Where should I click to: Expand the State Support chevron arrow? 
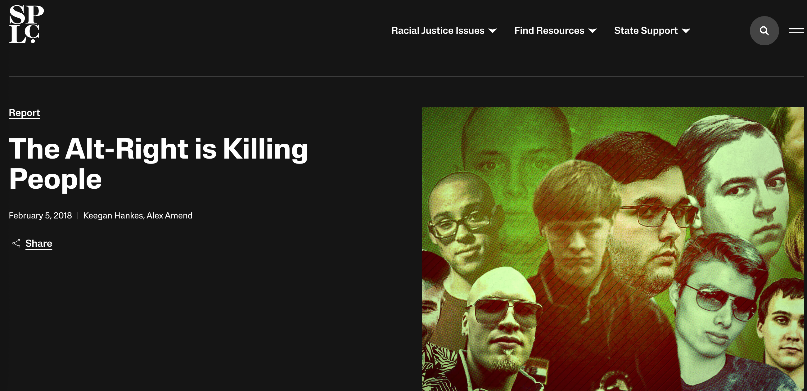pos(686,31)
